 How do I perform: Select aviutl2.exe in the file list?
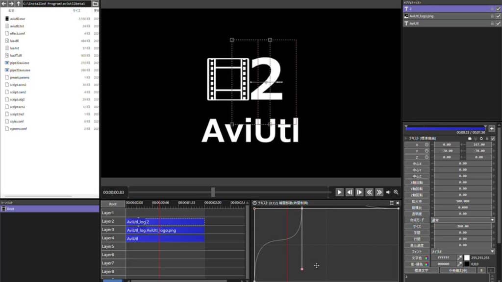(17, 19)
